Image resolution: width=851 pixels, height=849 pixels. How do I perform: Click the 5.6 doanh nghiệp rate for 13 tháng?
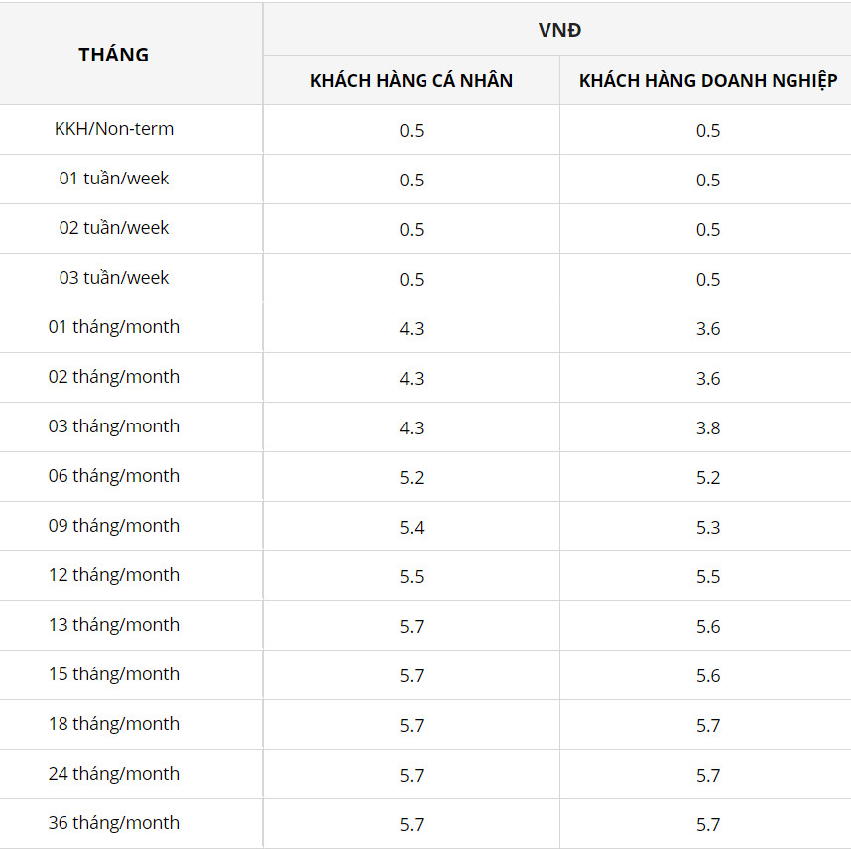point(708,627)
